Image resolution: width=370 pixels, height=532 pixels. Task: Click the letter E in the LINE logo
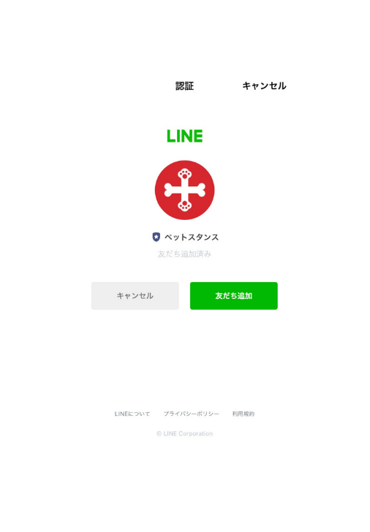tap(198, 136)
